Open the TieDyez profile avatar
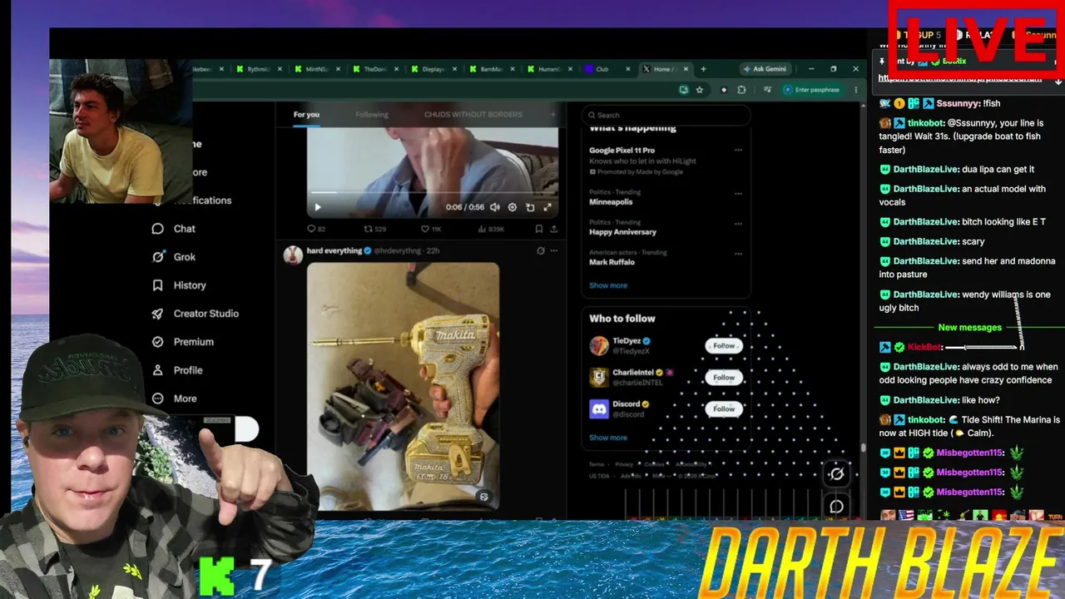 (x=599, y=346)
